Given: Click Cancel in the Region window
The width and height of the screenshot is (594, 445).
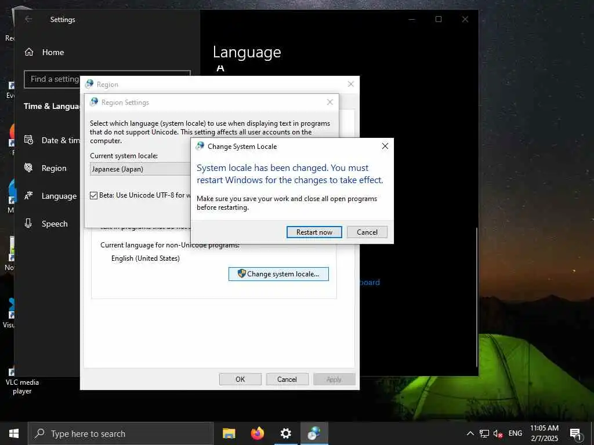Looking at the screenshot, I should point(287,379).
